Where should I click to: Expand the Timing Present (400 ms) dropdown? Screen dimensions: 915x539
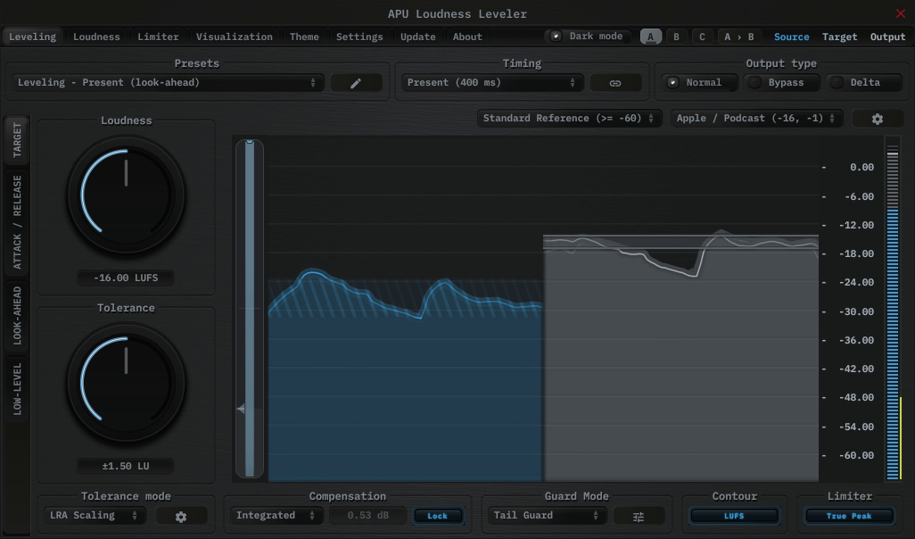(x=490, y=83)
